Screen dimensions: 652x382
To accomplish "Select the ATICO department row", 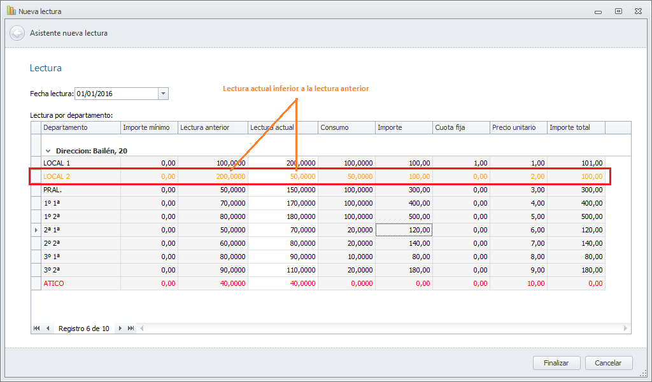I will (81, 283).
